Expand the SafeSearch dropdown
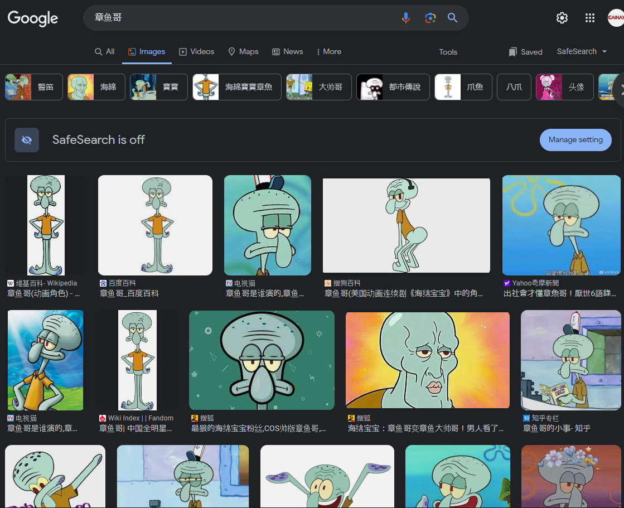This screenshot has width=624, height=508. (582, 51)
